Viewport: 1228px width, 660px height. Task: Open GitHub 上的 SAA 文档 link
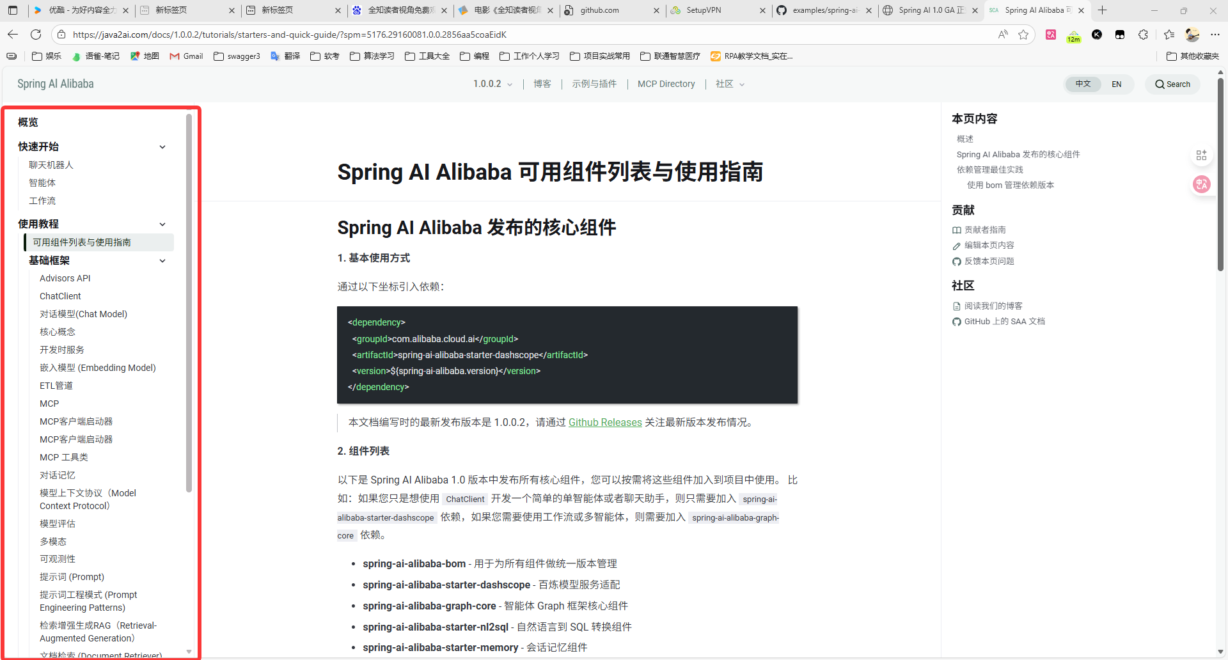1004,321
